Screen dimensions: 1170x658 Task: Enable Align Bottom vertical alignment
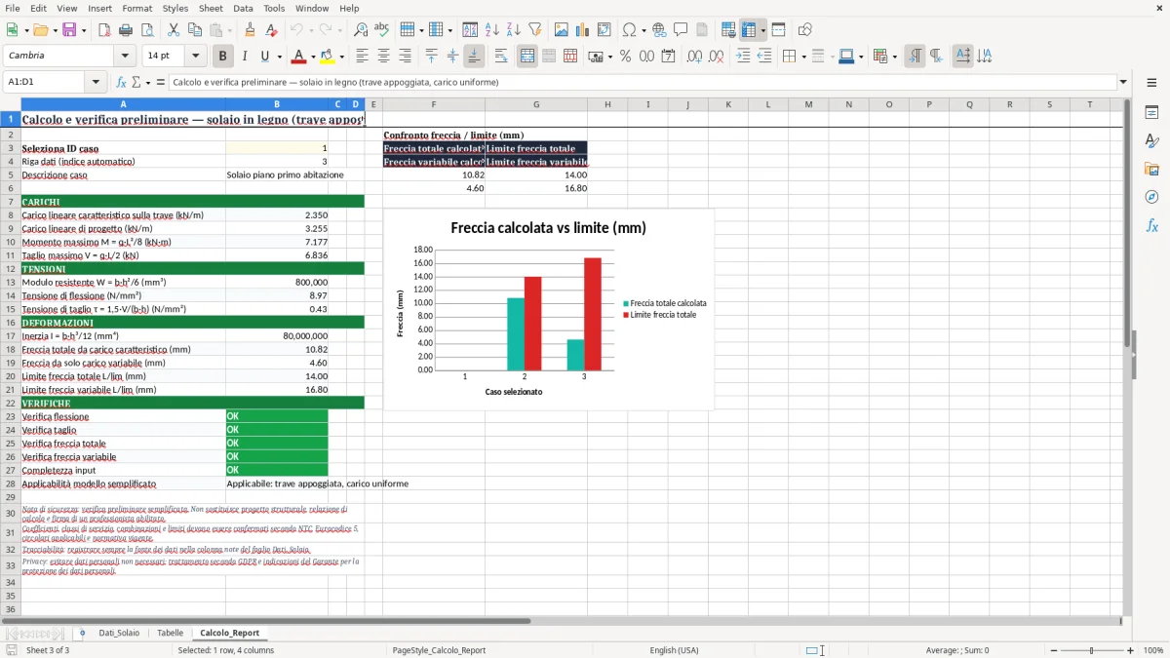pos(474,57)
